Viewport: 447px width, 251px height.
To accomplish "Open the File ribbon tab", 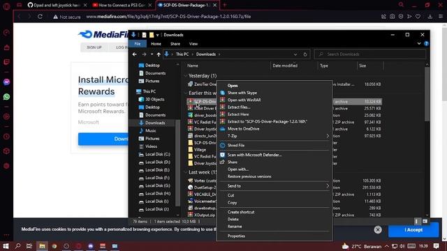I will point(138,44).
